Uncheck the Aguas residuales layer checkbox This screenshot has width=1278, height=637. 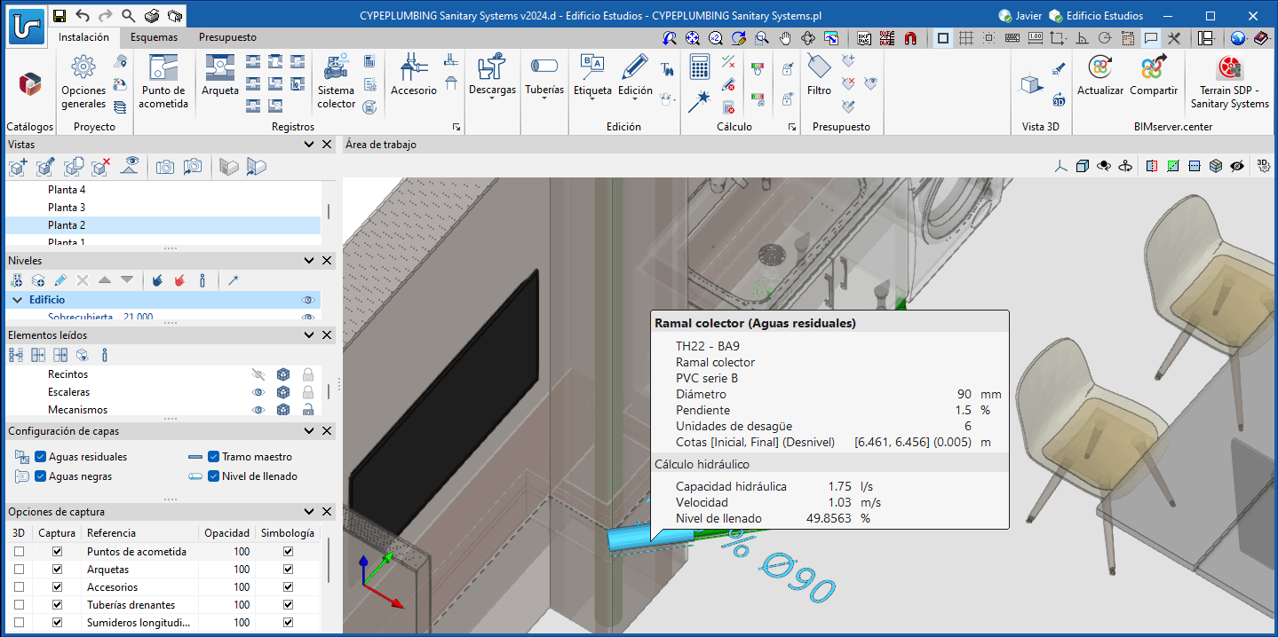click(41, 457)
